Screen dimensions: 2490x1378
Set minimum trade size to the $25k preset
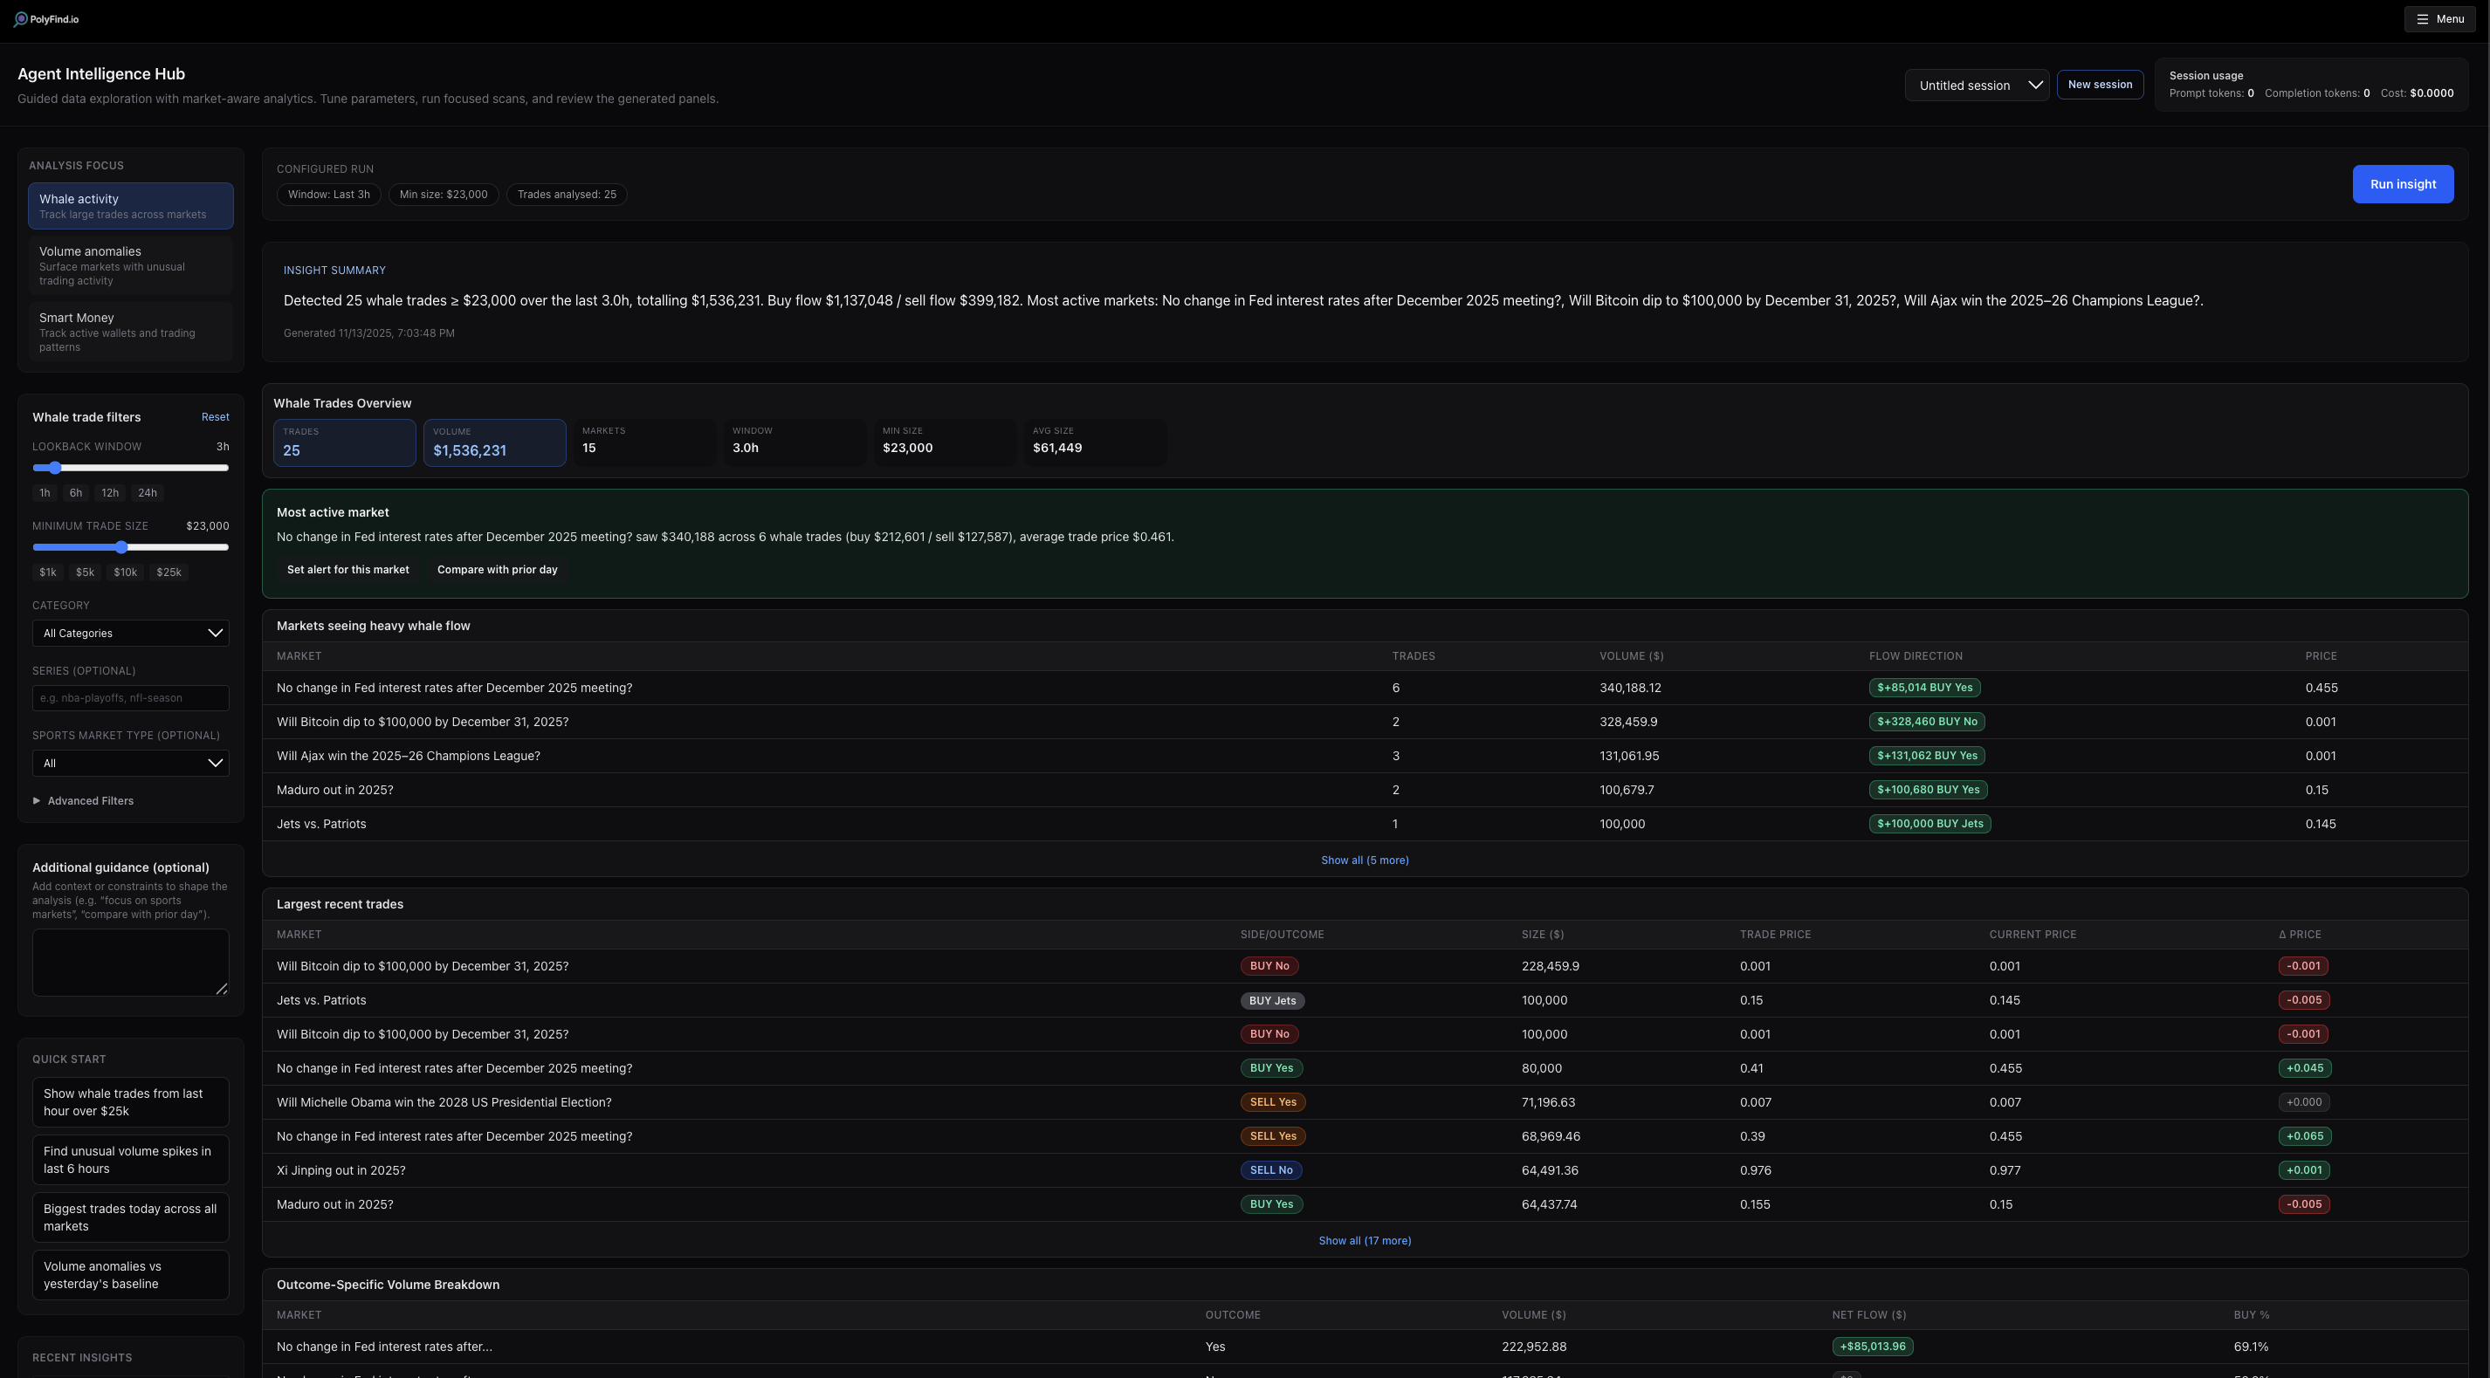[169, 572]
